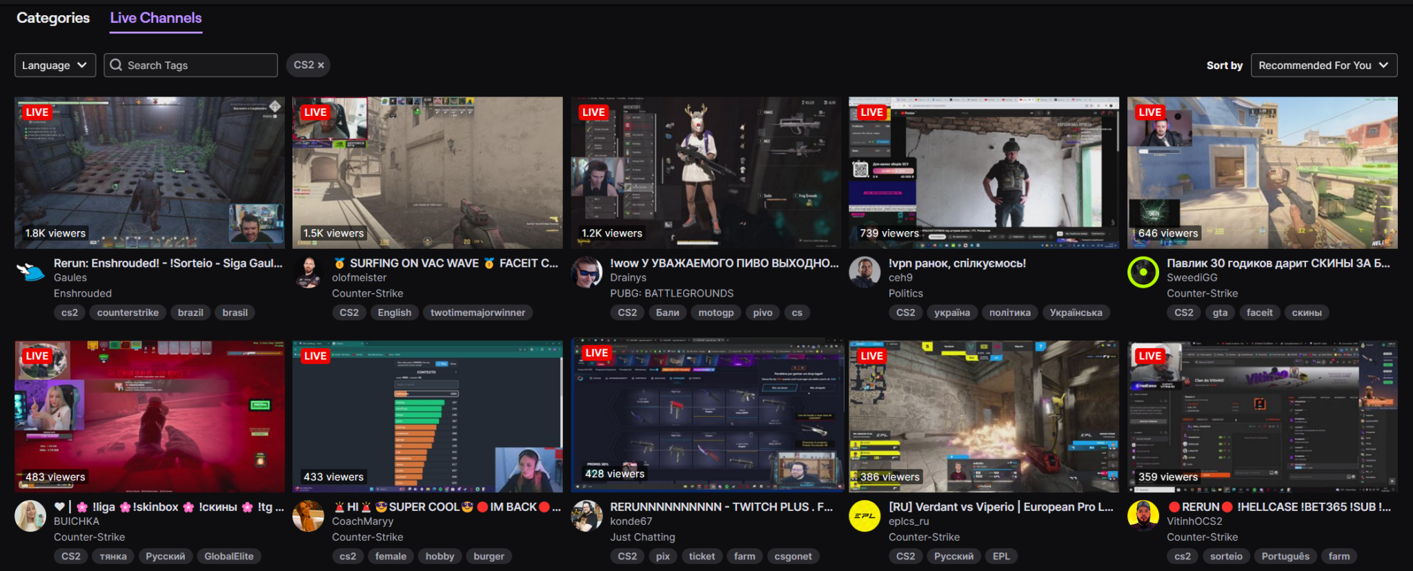The width and height of the screenshot is (1413, 571).
Task: Open eplcs_ru stream thumbnail with 386 viewers
Action: pyautogui.click(x=984, y=417)
